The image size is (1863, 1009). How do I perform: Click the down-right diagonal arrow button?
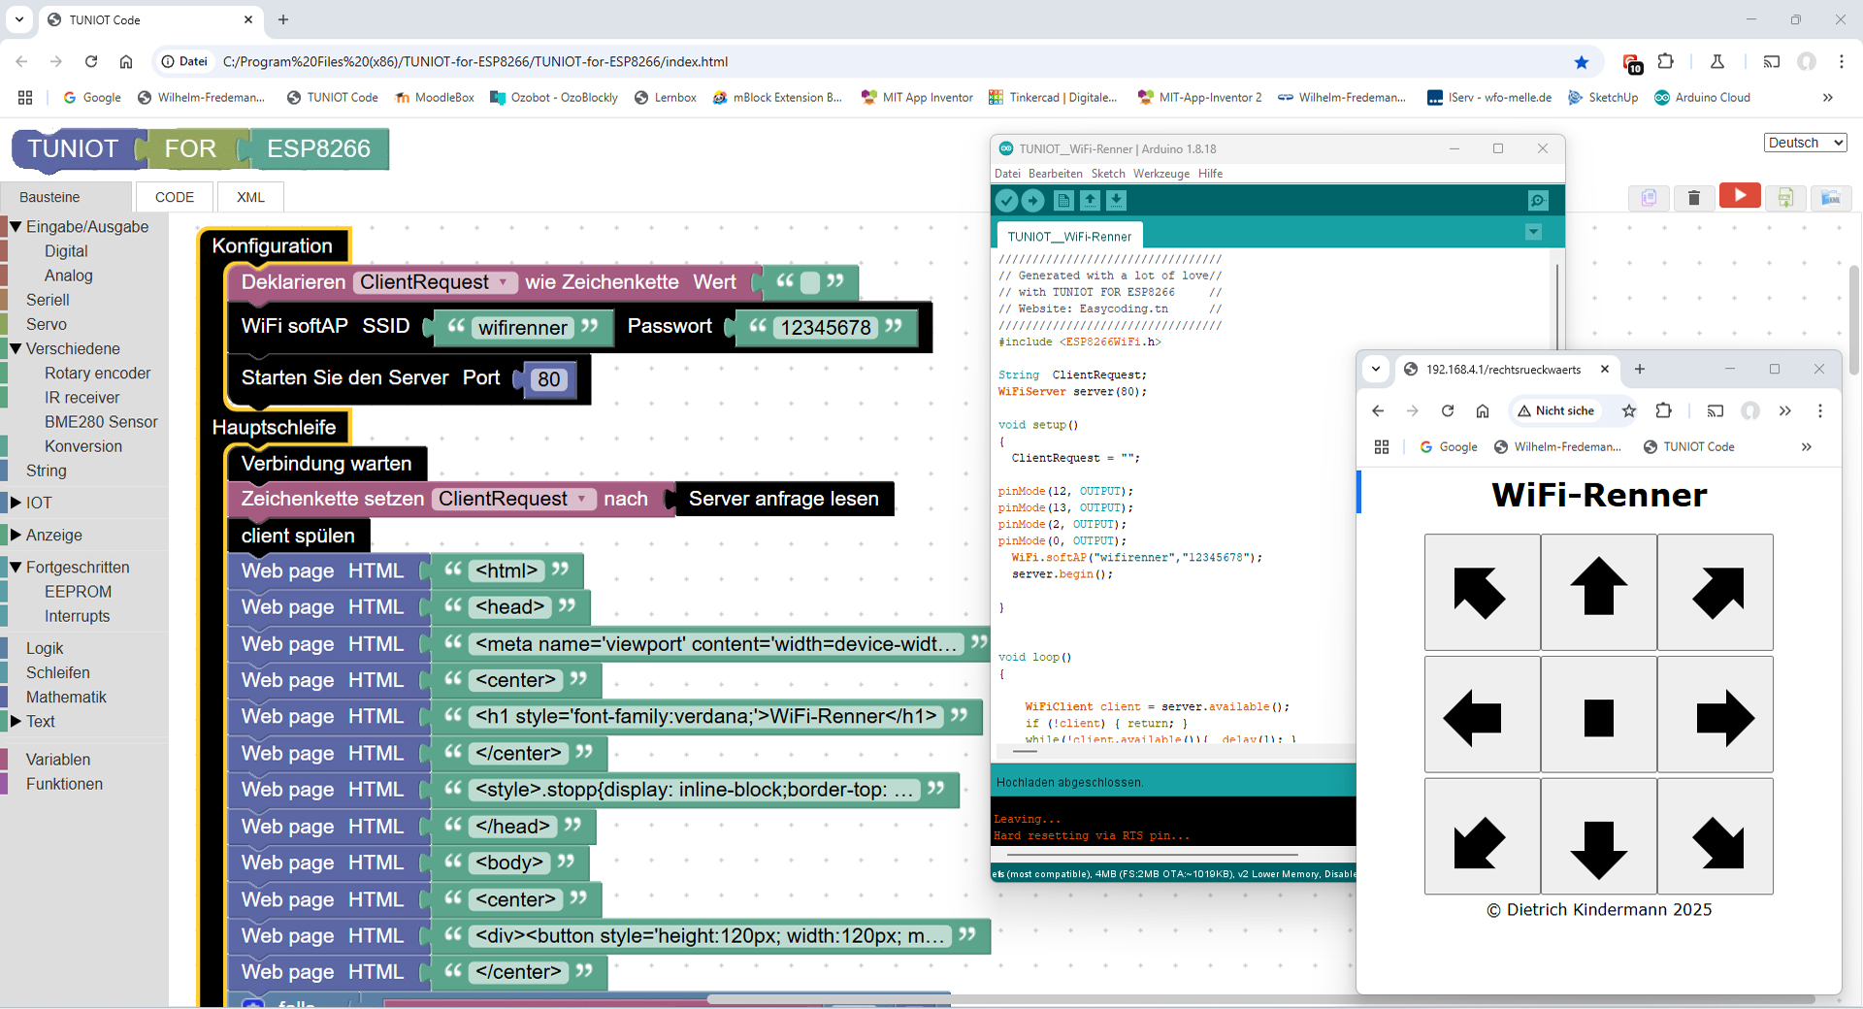[1715, 836]
